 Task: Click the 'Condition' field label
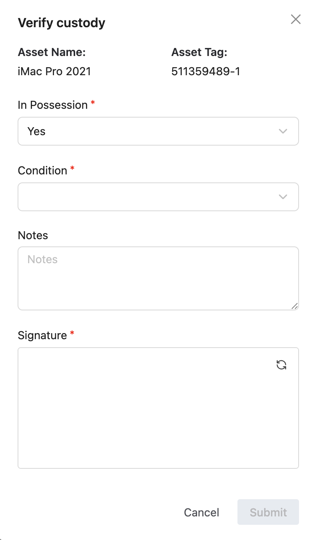tap(42, 170)
